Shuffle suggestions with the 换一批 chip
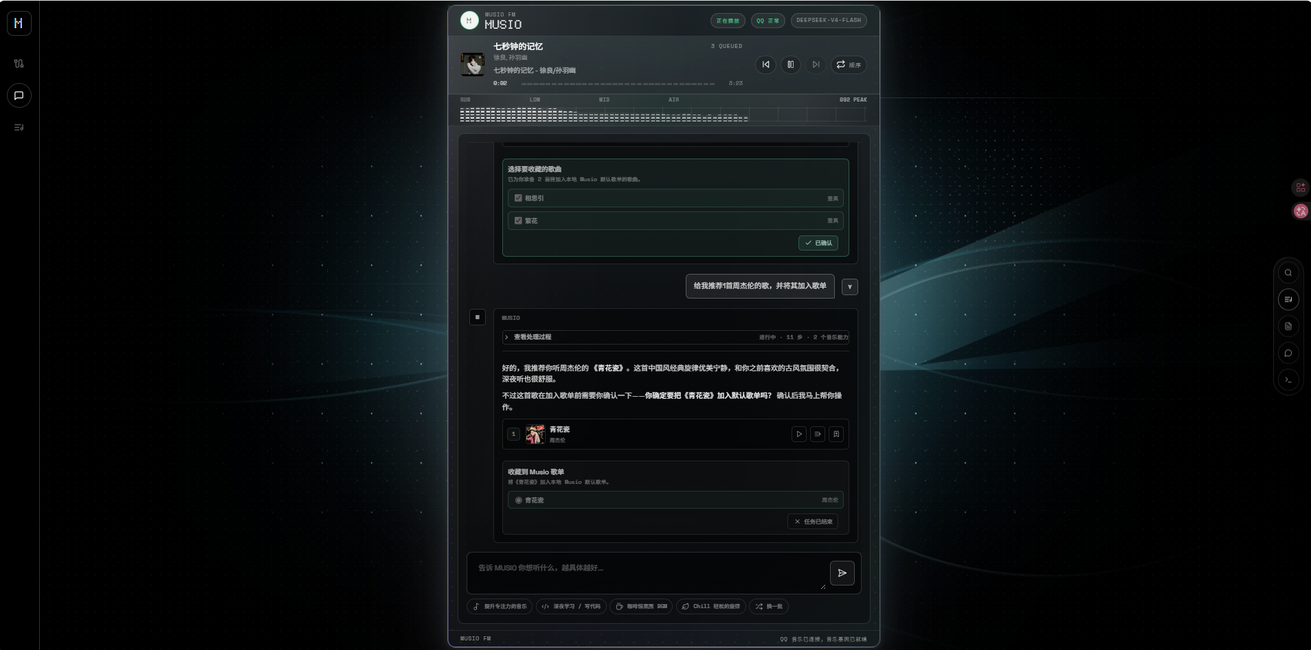This screenshot has height=650, width=1311. (769, 607)
